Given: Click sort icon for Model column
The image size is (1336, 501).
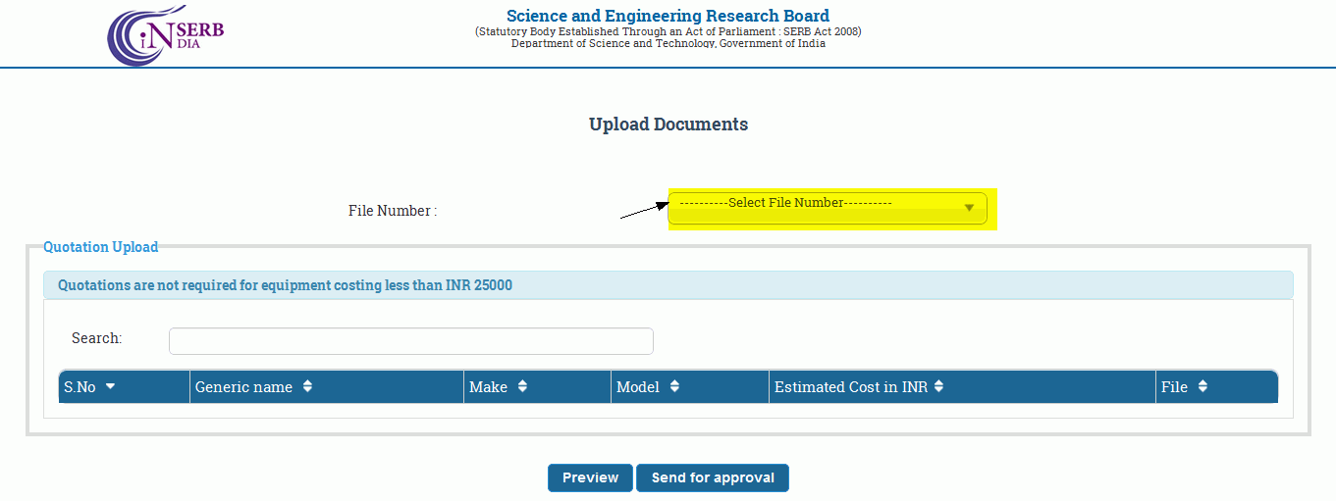Looking at the screenshot, I should pos(674,387).
